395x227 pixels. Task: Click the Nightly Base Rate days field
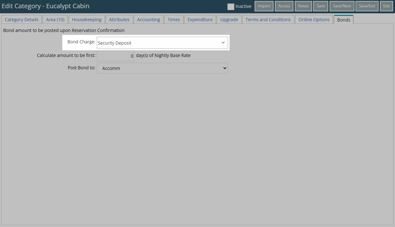click(x=115, y=56)
